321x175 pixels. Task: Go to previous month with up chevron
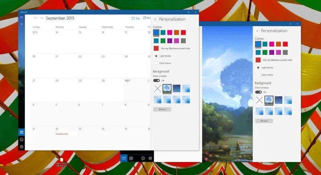35,18
